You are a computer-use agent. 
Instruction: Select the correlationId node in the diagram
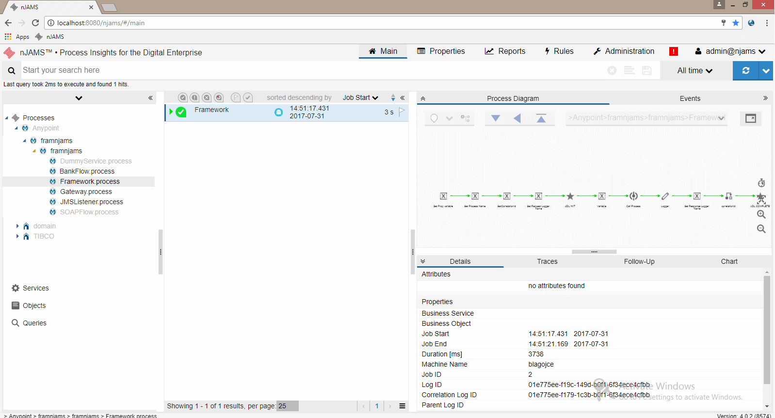click(728, 196)
